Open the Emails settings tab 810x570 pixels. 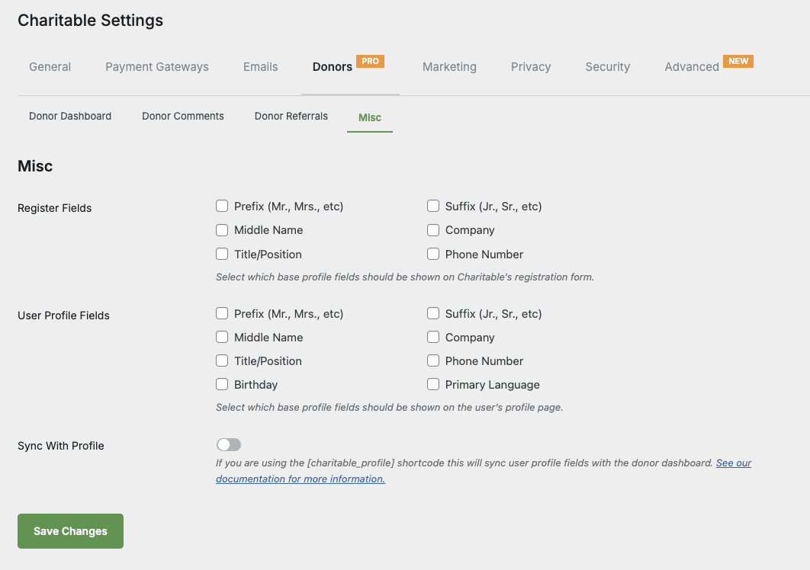260,67
